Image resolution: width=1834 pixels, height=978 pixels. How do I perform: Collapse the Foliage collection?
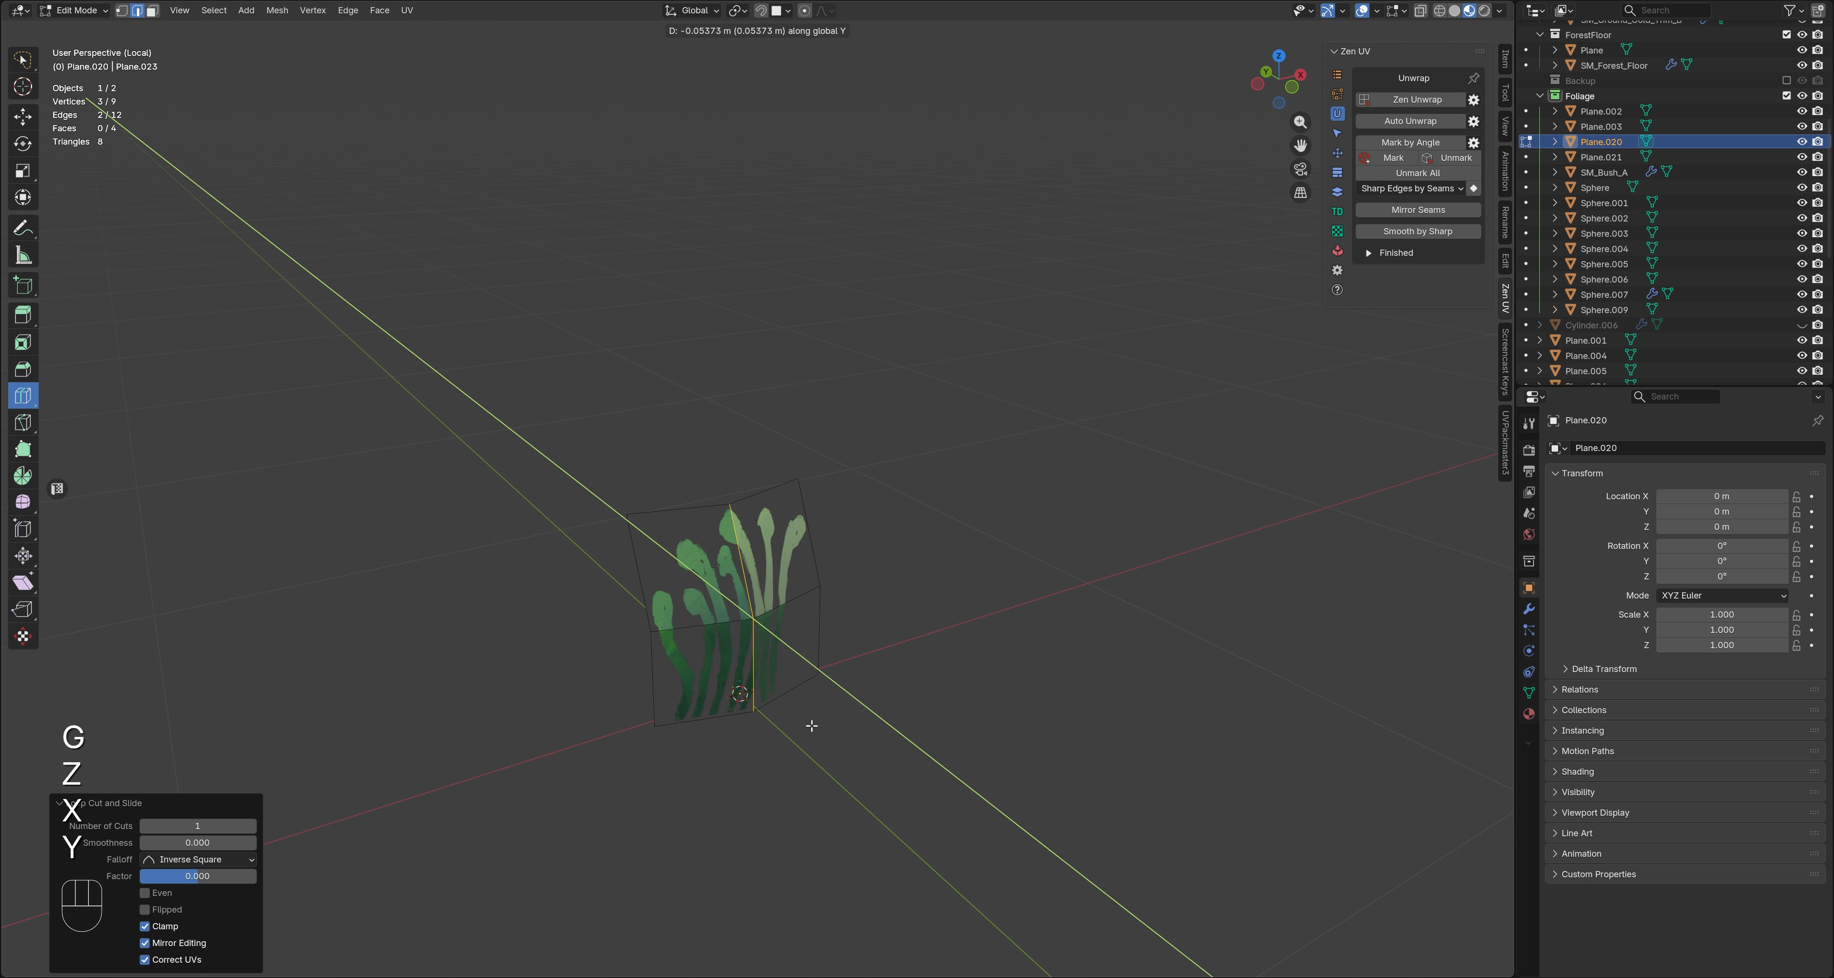[1540, 96]
